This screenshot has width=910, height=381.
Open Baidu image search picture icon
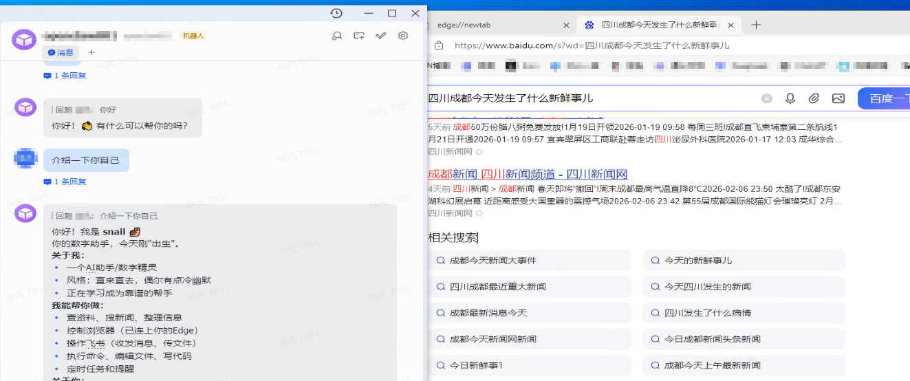pos(838,98)
